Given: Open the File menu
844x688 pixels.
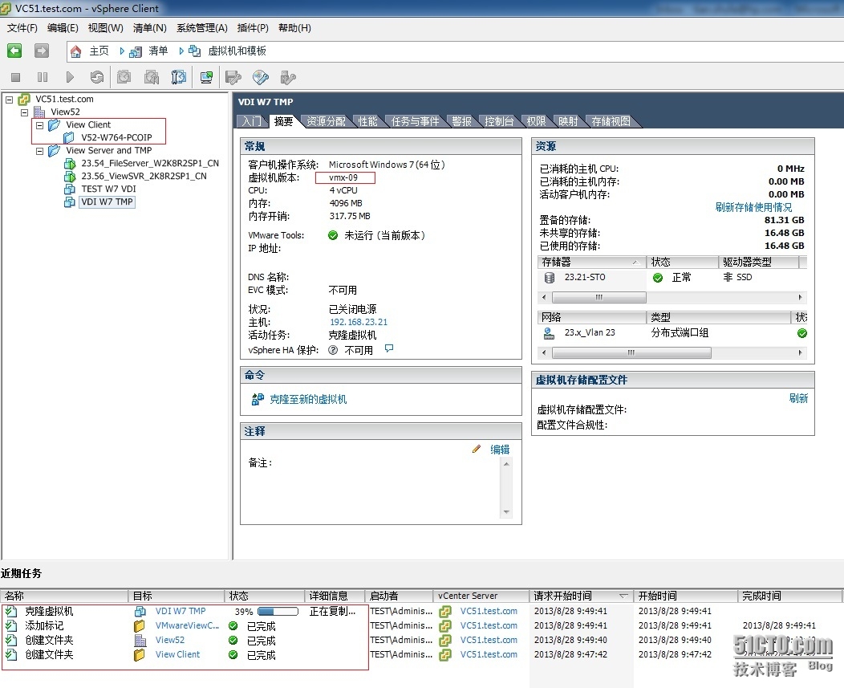Looking at the screenshot, I should pyautogui.click(x=22, y=28).
